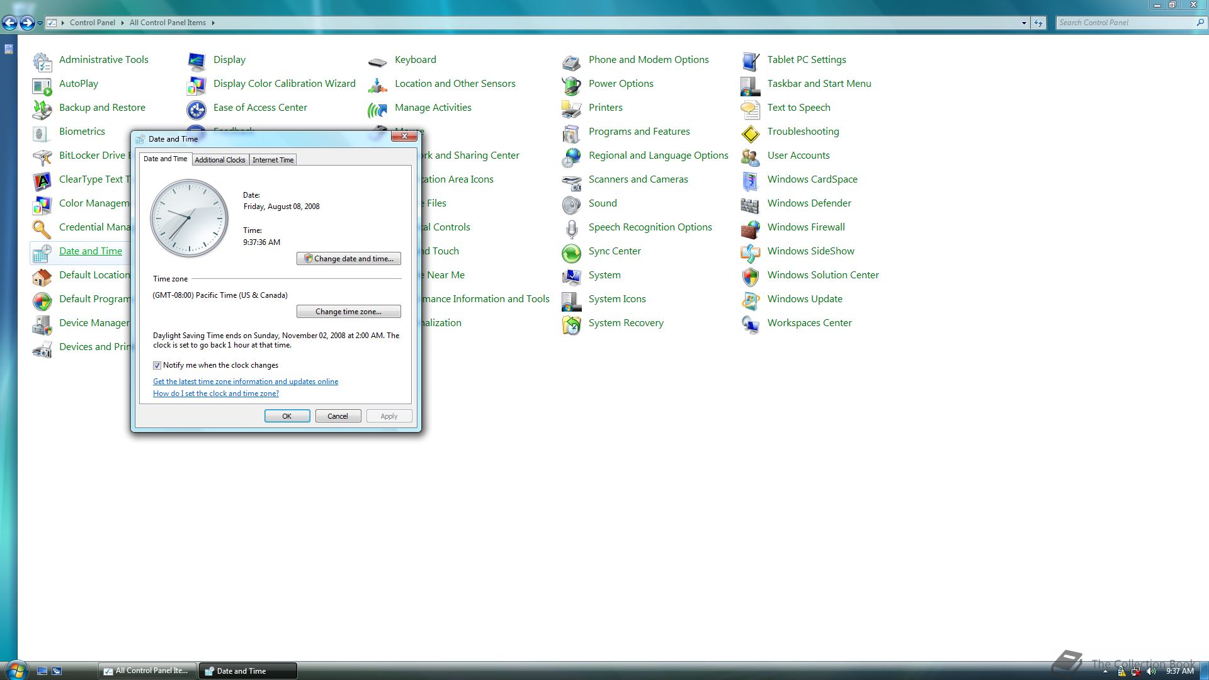The height and width of the screenshot is (680, 1209).
Task: Open the Regional and Language Options icon
Action: point(572,157)
